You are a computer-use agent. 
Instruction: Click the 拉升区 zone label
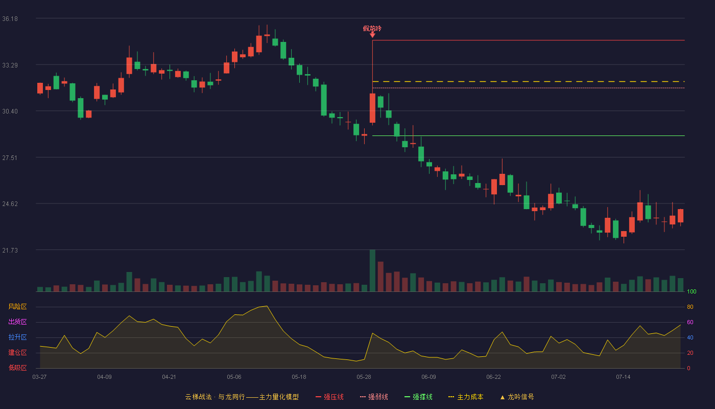pyautogui.click(x=17, y=337)
